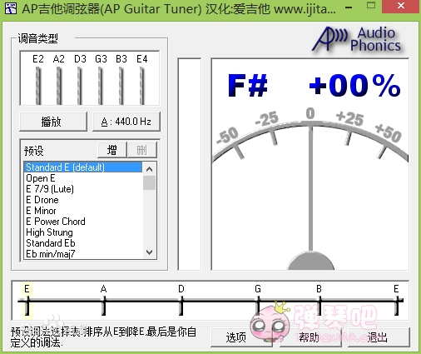The height and width of the screenshot is (354, 421).
Task: Select the E 7/9 (Lute) preset
Action: (x=83, y=189)
